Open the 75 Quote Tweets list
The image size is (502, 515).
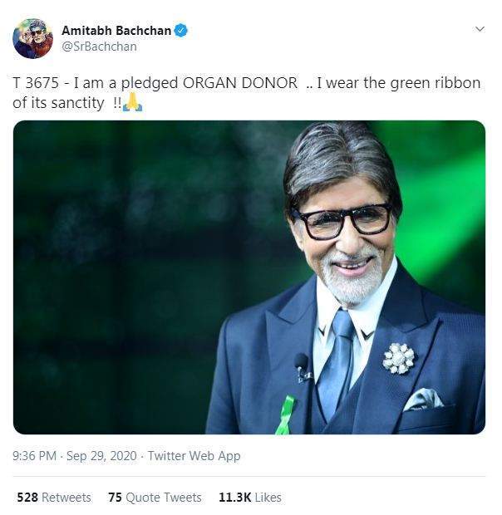(155, 498)
